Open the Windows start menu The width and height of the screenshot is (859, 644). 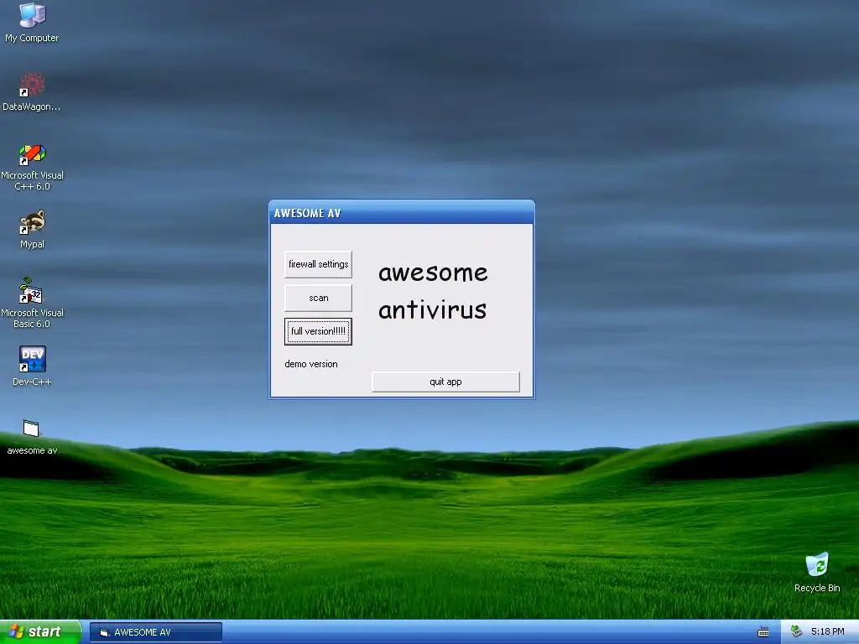40,632
